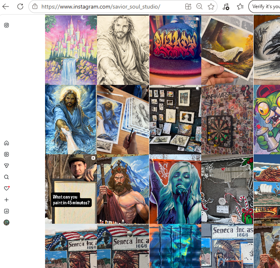Open the pencil sketch of Jesus post

tap(123, 50)
